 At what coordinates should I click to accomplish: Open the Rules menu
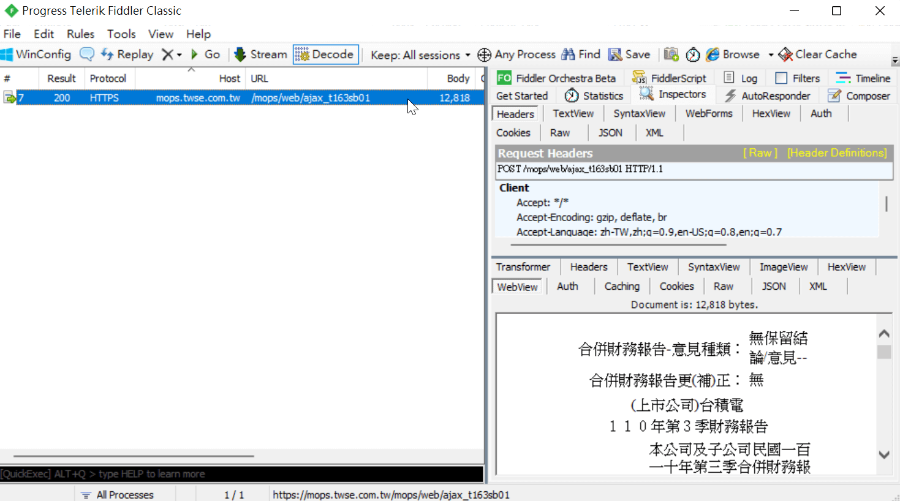(81, 34)
